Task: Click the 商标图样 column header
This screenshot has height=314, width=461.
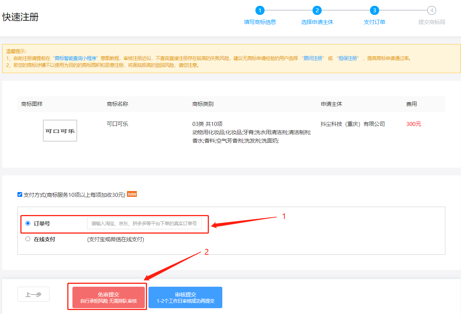Action: pos(32,104)
